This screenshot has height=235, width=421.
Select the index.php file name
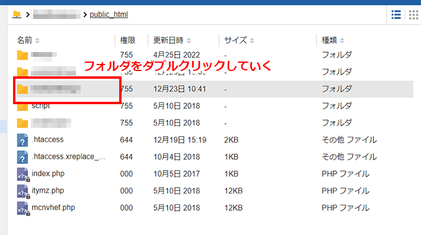click(48, 173)
